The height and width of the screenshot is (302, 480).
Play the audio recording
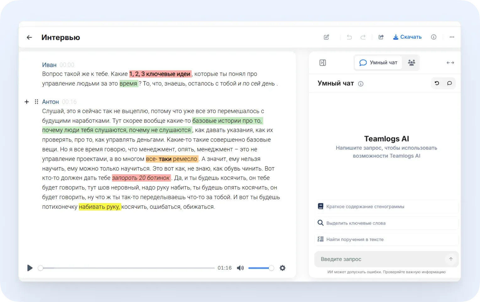tap(30, 268)
